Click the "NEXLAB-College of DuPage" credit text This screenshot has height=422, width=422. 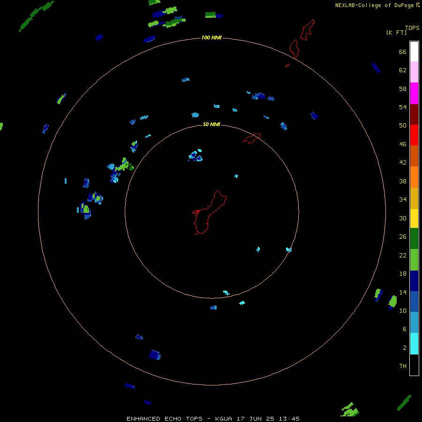[374, 5]
